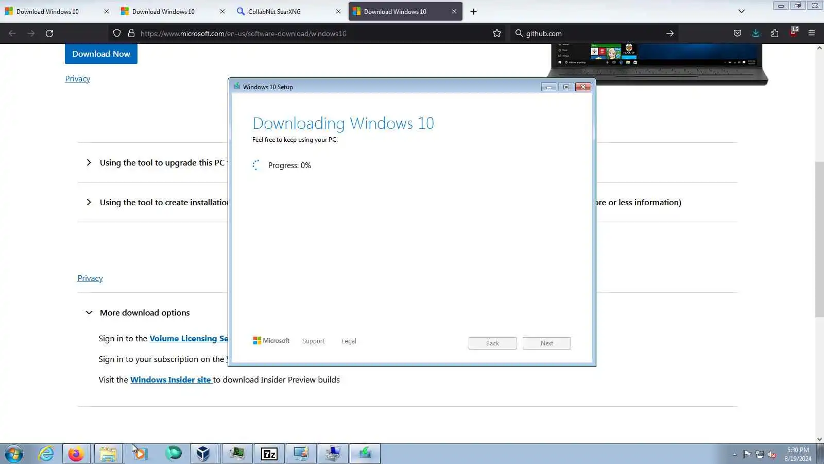
Task: Close the CollabNet SearXNG tab
Action: [338, 11]
